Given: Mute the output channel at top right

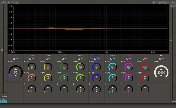Looking at the screenshot, I should coord(173,3).
